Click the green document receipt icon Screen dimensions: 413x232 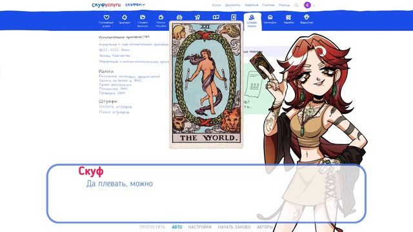click(x=254, y=85)
